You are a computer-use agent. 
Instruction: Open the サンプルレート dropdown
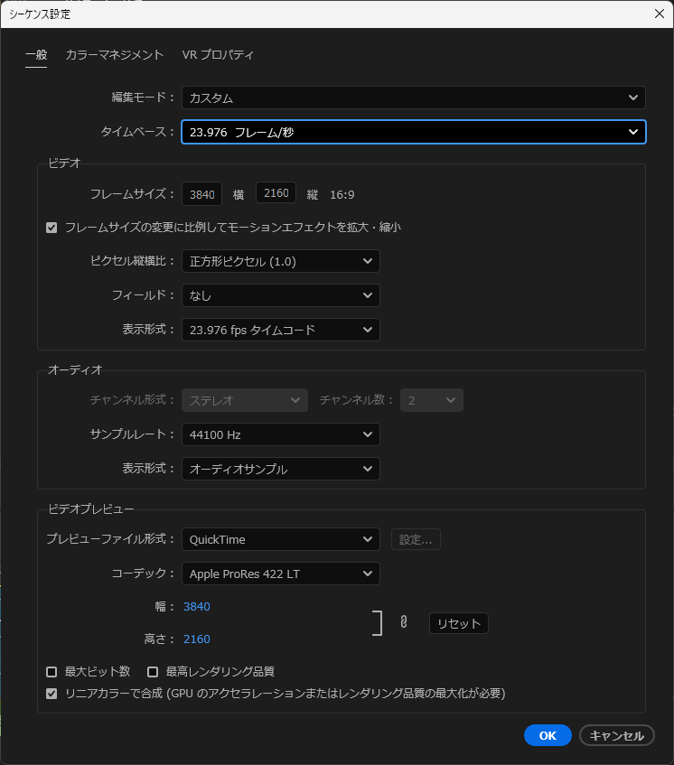point(281,434)
